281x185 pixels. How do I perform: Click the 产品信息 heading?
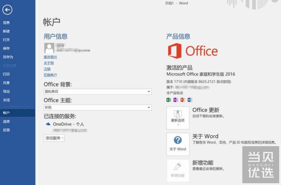tap(178, 36)
